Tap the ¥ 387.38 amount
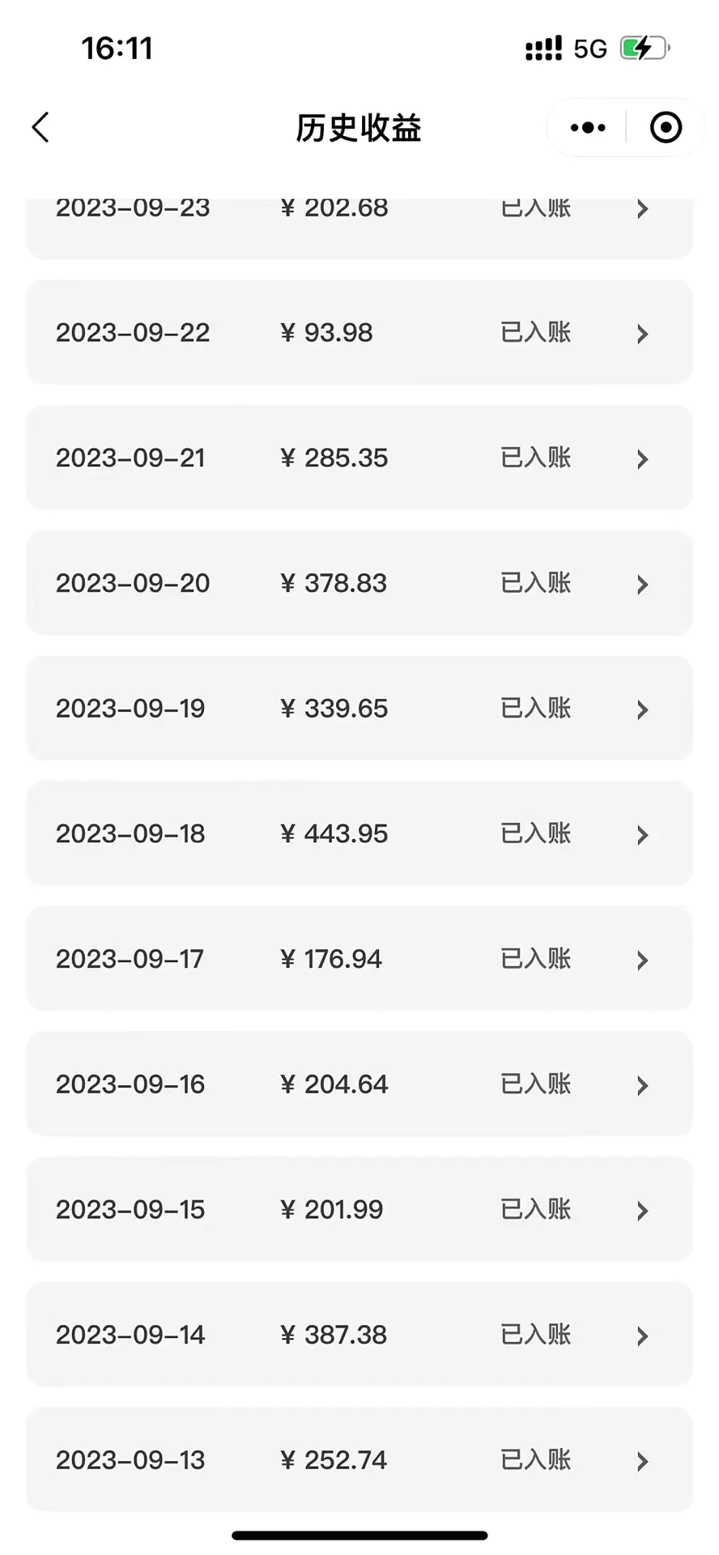719x1555 pixels. pos(334,1335)
